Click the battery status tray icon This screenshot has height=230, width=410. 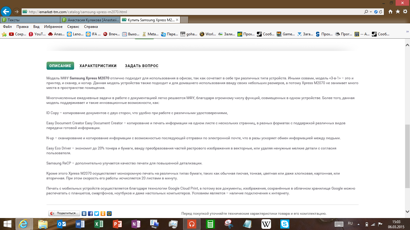[x=366, y=224]
